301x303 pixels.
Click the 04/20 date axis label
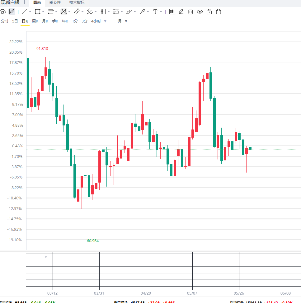click(146, 293)
